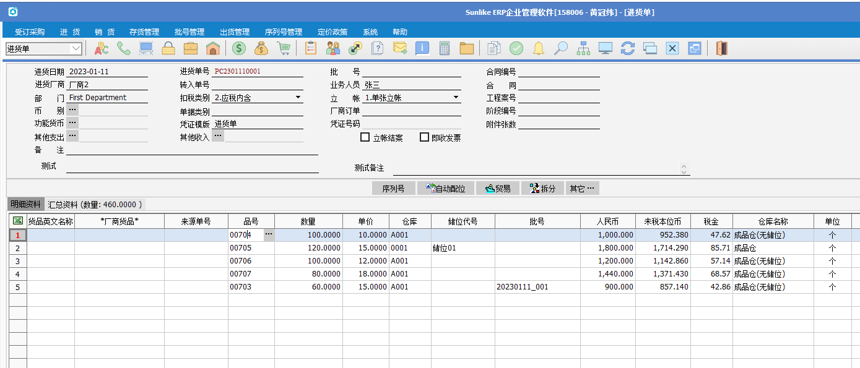Click the X close-document toolbar icon

[672, 48]
